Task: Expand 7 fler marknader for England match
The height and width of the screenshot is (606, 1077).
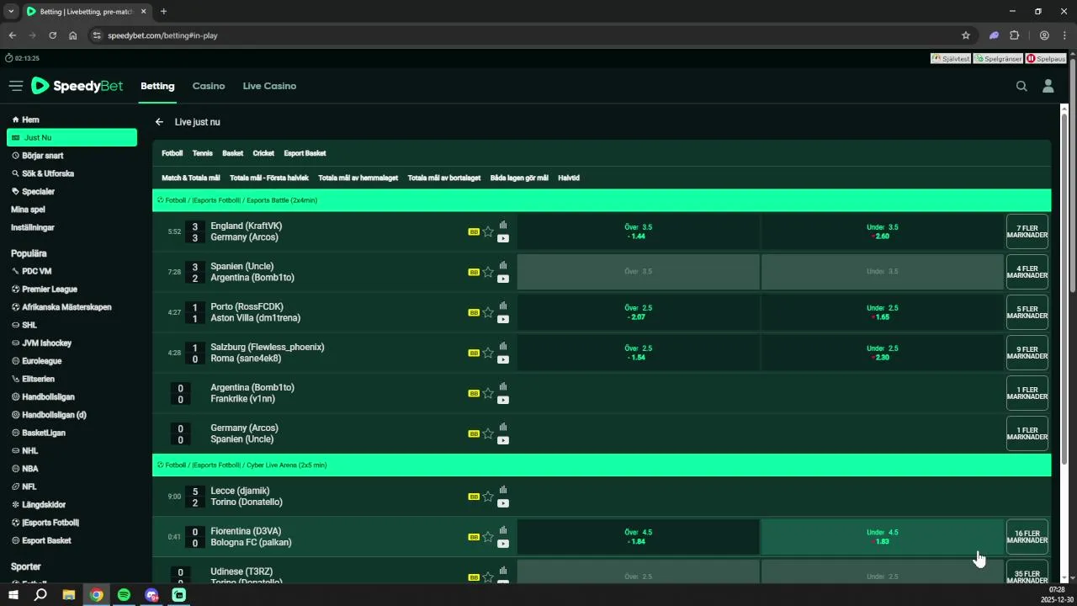Action: (1027, 231)
